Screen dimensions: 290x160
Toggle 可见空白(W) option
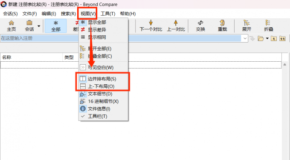103,68
